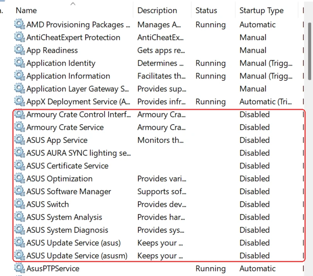This screenshot has height=276, width=313.
Task: Click the gear icon beside AMD Provisioning Packages
Action: point(19,24)
